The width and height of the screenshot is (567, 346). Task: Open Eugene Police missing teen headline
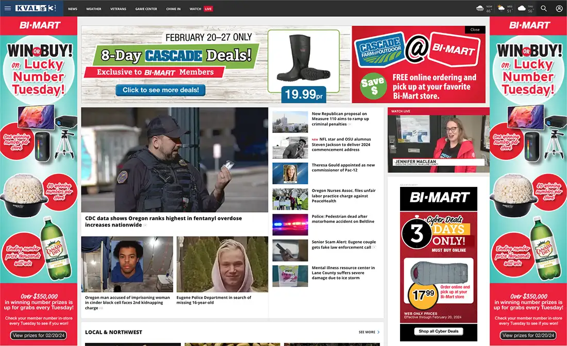point(214,300)
